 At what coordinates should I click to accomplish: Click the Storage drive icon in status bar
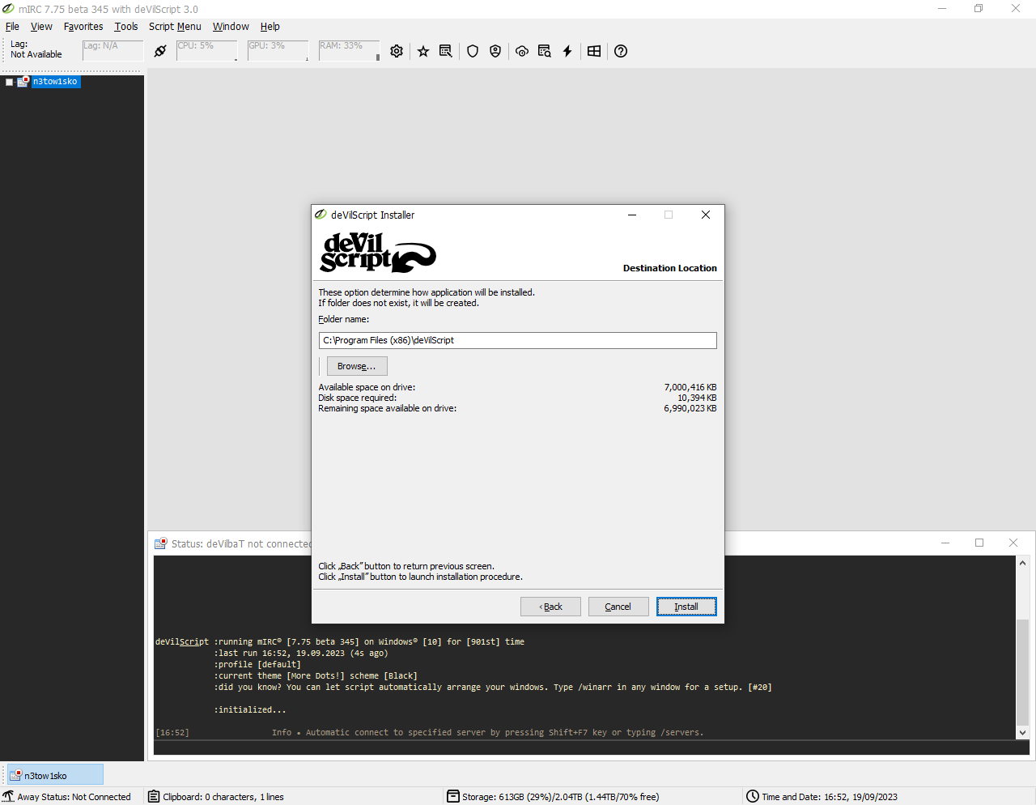tap(453, 796)
